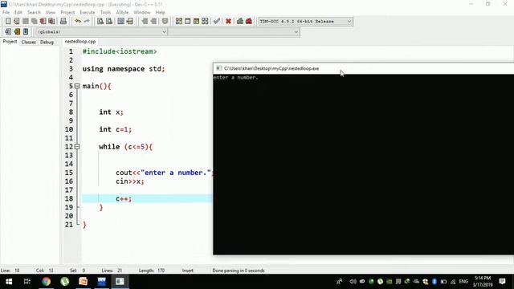Viewport: 514px width, 289px height.
Task: Switch to the Classes sidebar tab
Action: (29, 42)
